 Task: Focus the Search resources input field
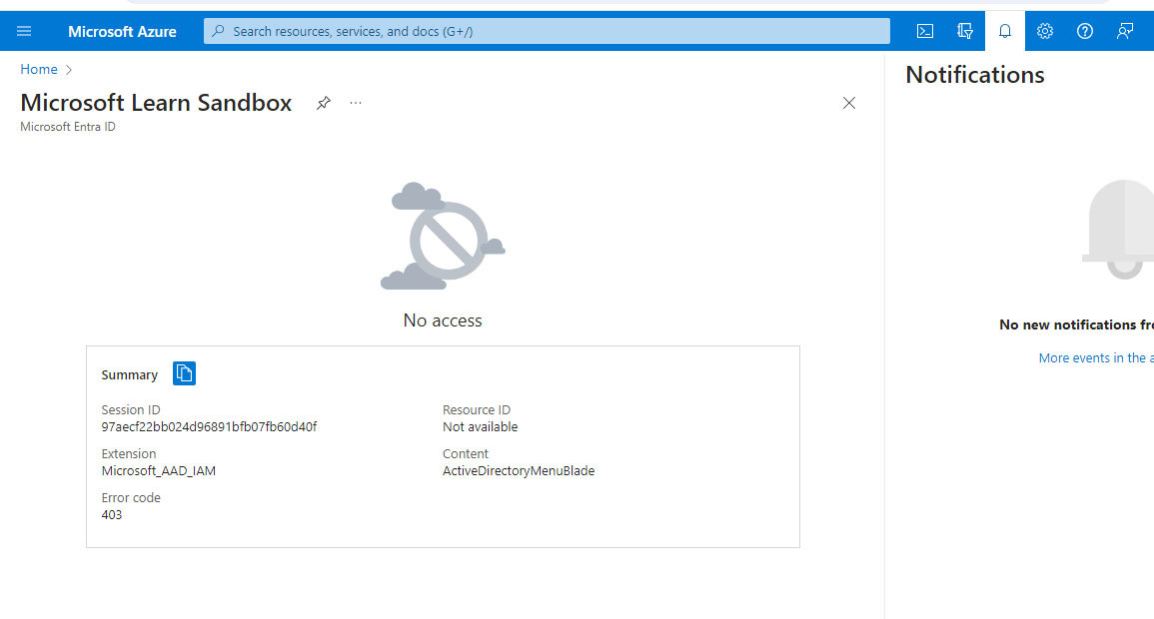547,31
